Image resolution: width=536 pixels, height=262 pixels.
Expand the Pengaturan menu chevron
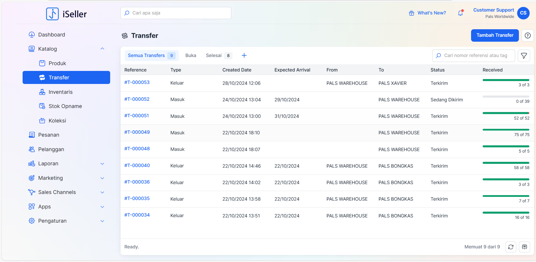(102, 221)
